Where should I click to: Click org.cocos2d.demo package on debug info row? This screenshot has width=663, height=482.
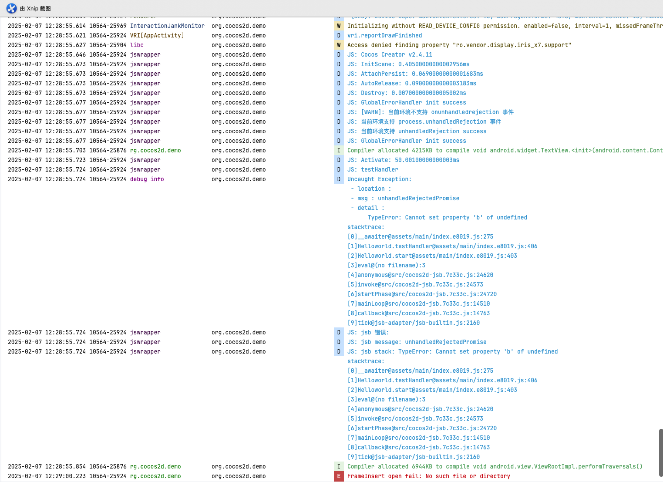pos(239,179)
